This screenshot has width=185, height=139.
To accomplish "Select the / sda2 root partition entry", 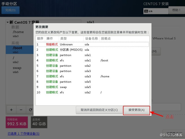I will [20, 60].
